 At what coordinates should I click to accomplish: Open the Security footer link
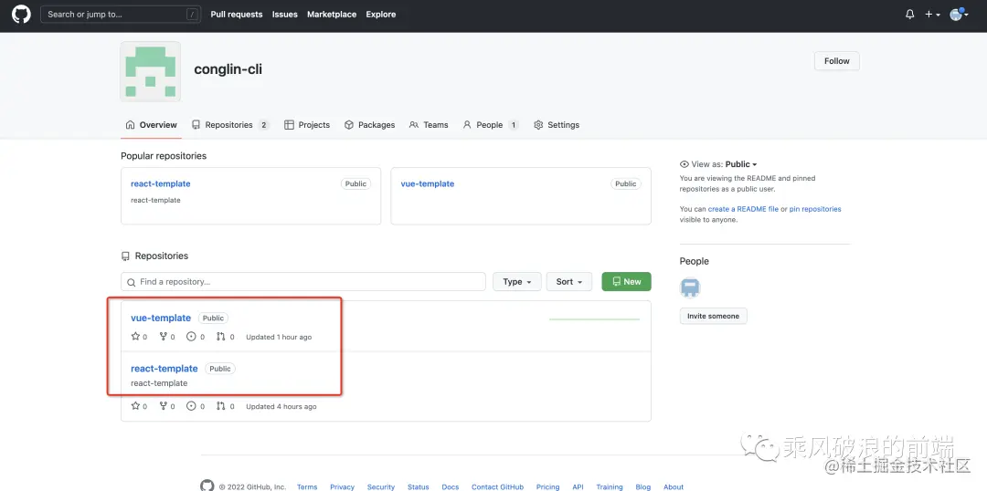click(x=381, y=487)
